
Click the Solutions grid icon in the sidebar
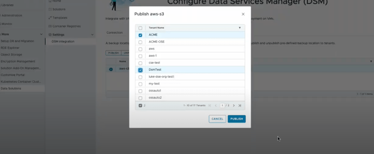[x=50, y=9]
